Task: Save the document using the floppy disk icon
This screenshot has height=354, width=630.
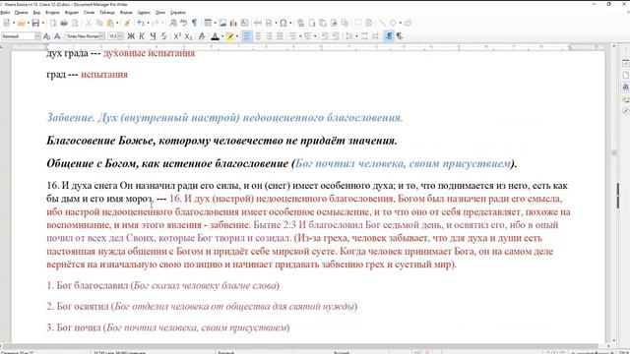Action: [x=35, y=23]
